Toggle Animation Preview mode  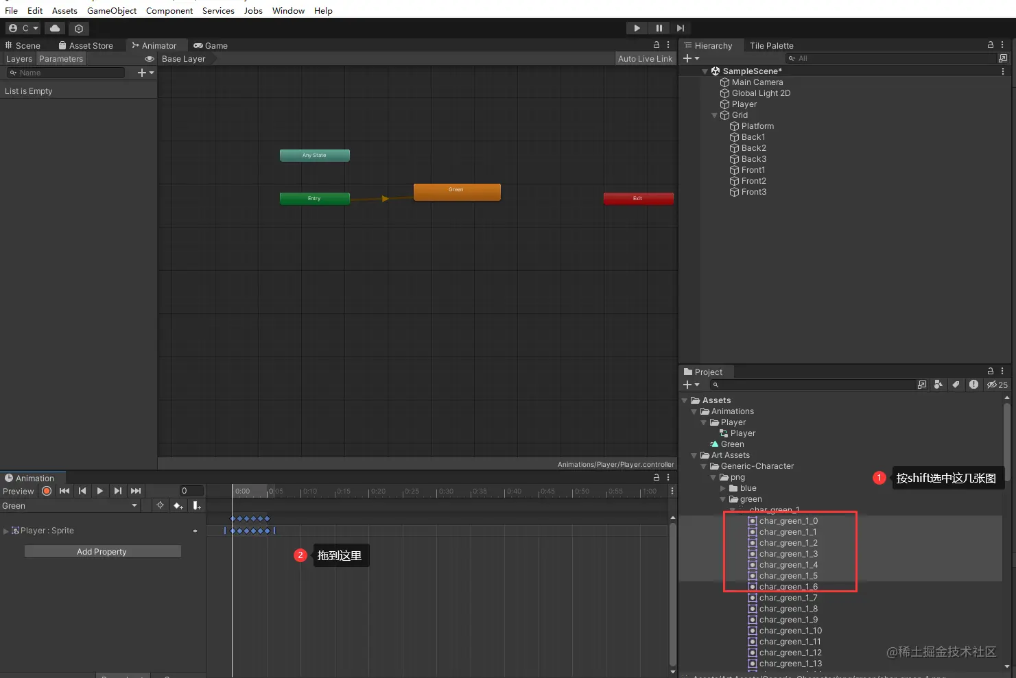19,492
